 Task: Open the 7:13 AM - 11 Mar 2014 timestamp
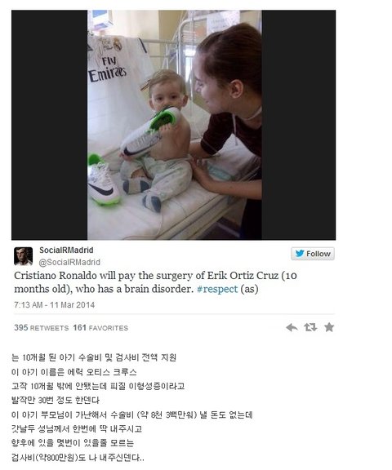pyautogui.click(x=54, y=305)
